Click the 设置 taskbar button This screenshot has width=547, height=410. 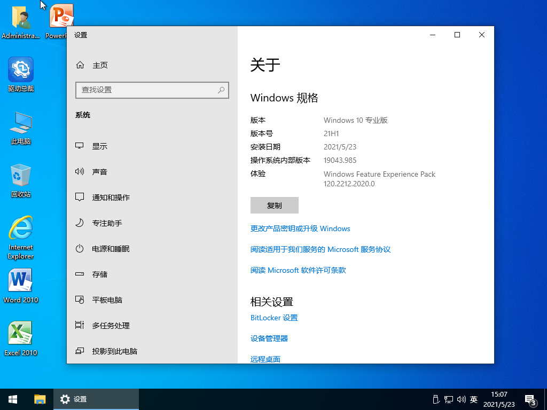coord(96,399)
